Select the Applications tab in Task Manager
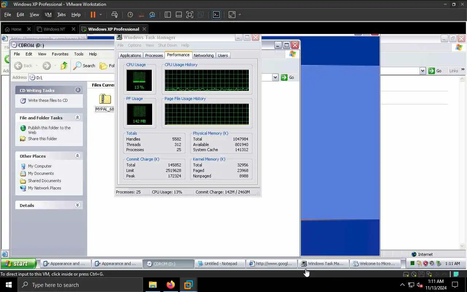Viewport: 467px width, 292px height. (130, 55)
